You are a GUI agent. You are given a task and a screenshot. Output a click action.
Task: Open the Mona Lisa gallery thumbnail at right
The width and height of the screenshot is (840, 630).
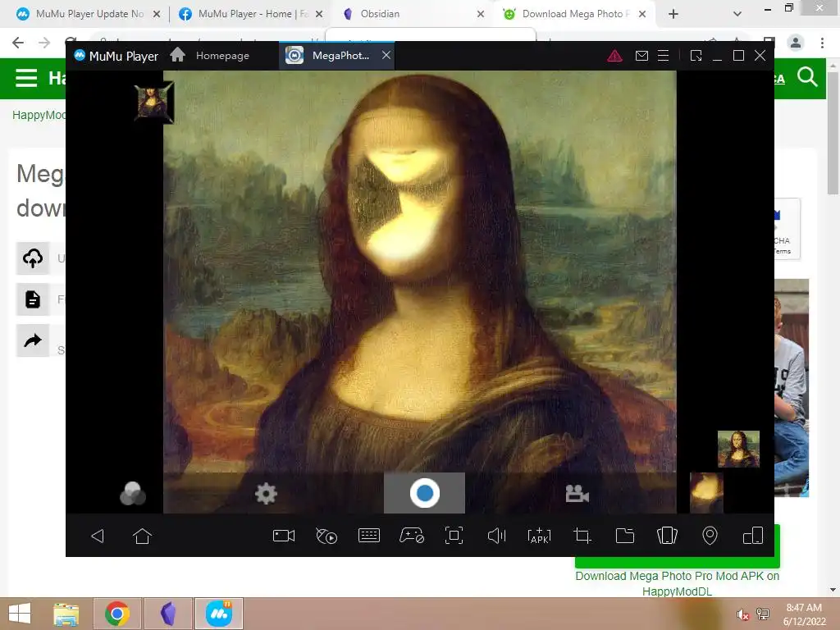738,449
